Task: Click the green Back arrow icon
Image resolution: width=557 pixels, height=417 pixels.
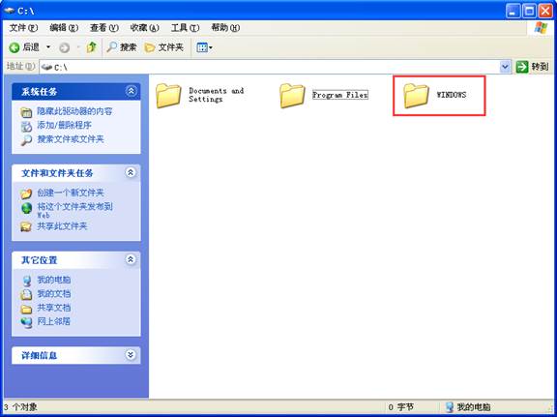Action: pos(15,47)
